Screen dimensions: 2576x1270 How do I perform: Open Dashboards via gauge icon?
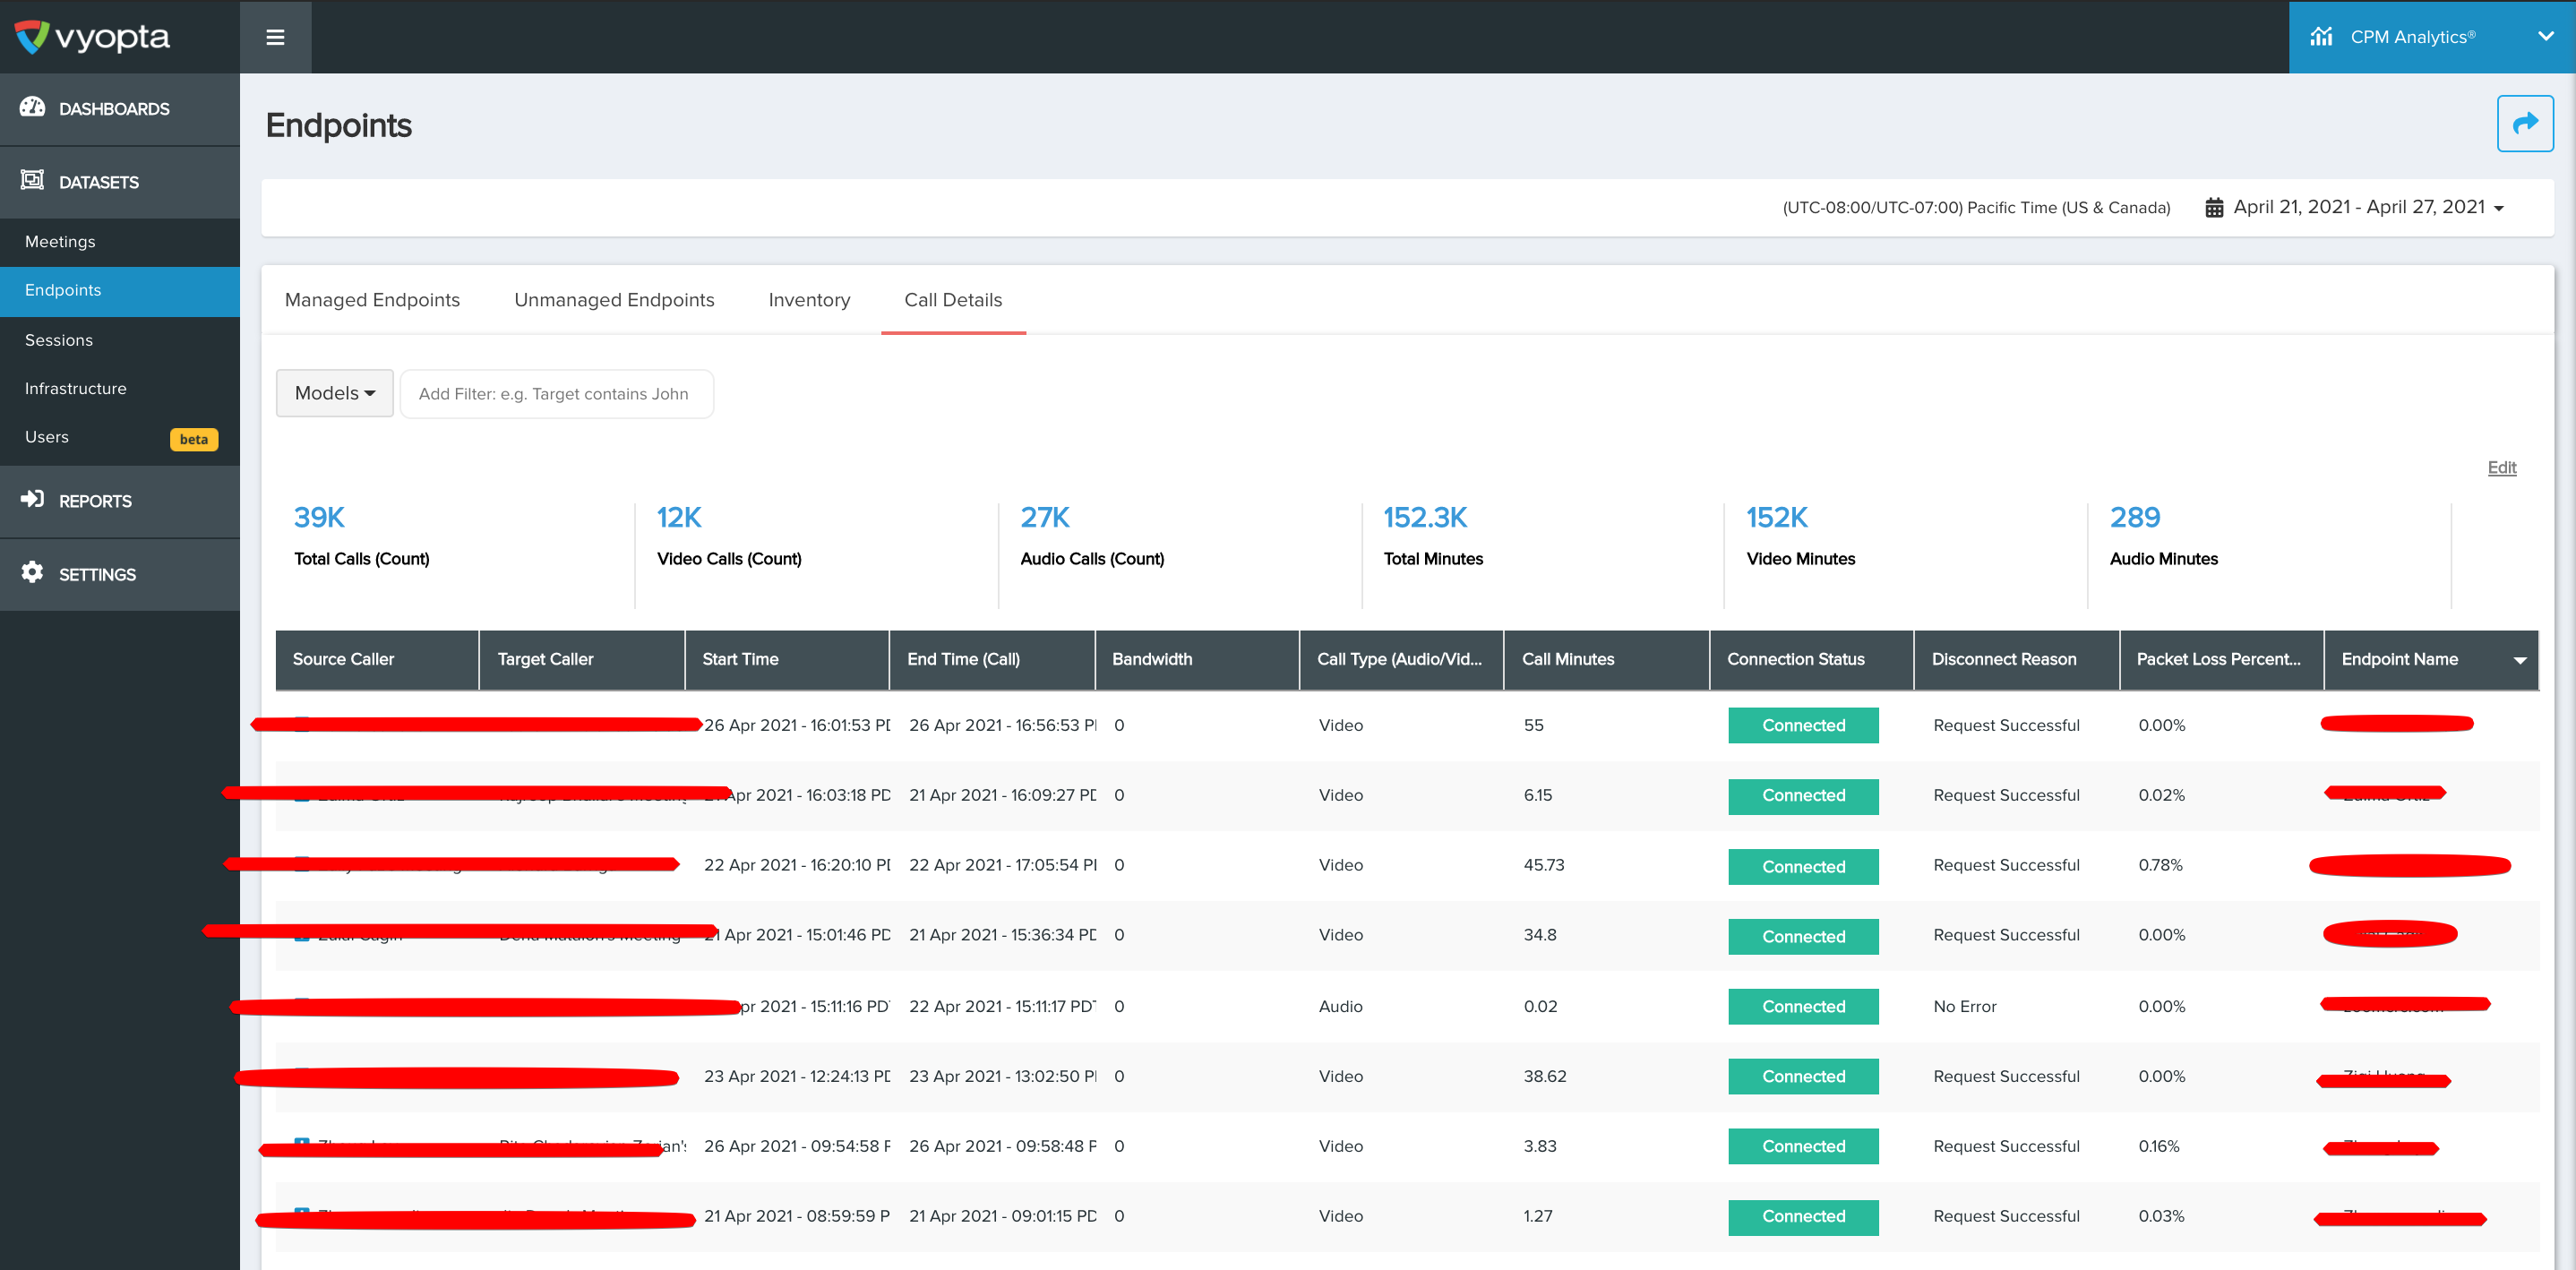32,107
